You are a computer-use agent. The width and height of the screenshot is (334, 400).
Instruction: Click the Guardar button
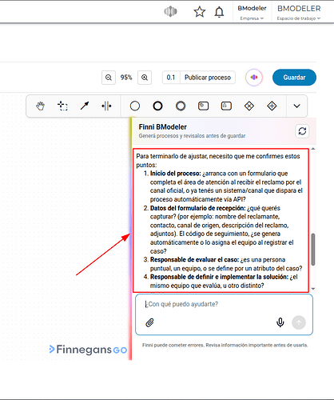click(x=294, y=78)
